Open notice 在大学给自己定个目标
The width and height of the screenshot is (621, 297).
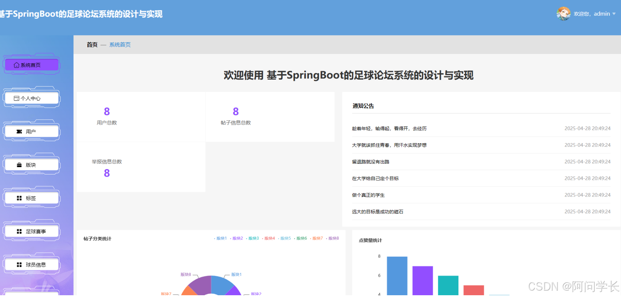click(375, 178)
